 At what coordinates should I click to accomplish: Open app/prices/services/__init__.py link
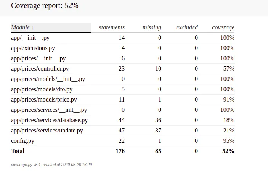[x=49, y=110]
